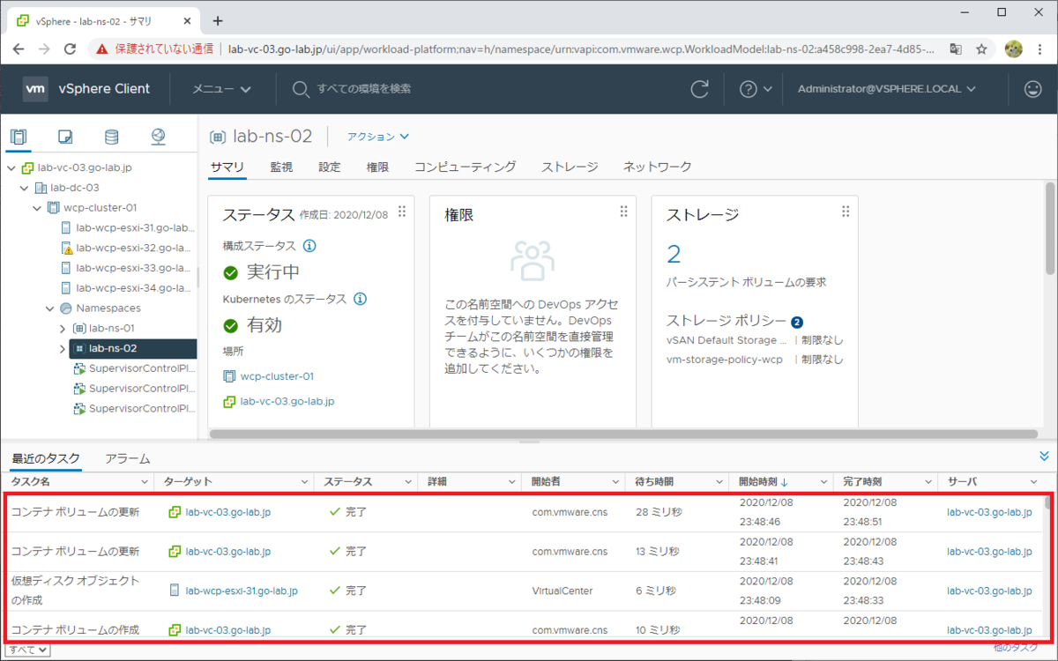1058x661 pixels.
Task: Open the Networking inventory view
Action: click(x=158, y=137)
